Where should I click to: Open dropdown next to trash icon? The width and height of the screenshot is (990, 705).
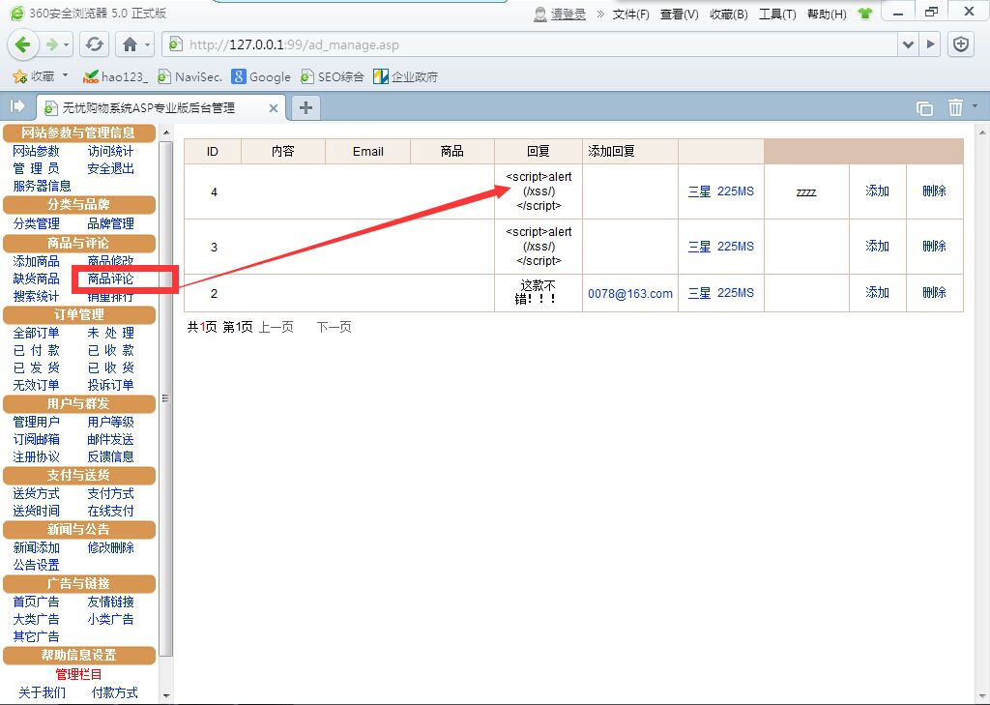click(x=975, y=106)
